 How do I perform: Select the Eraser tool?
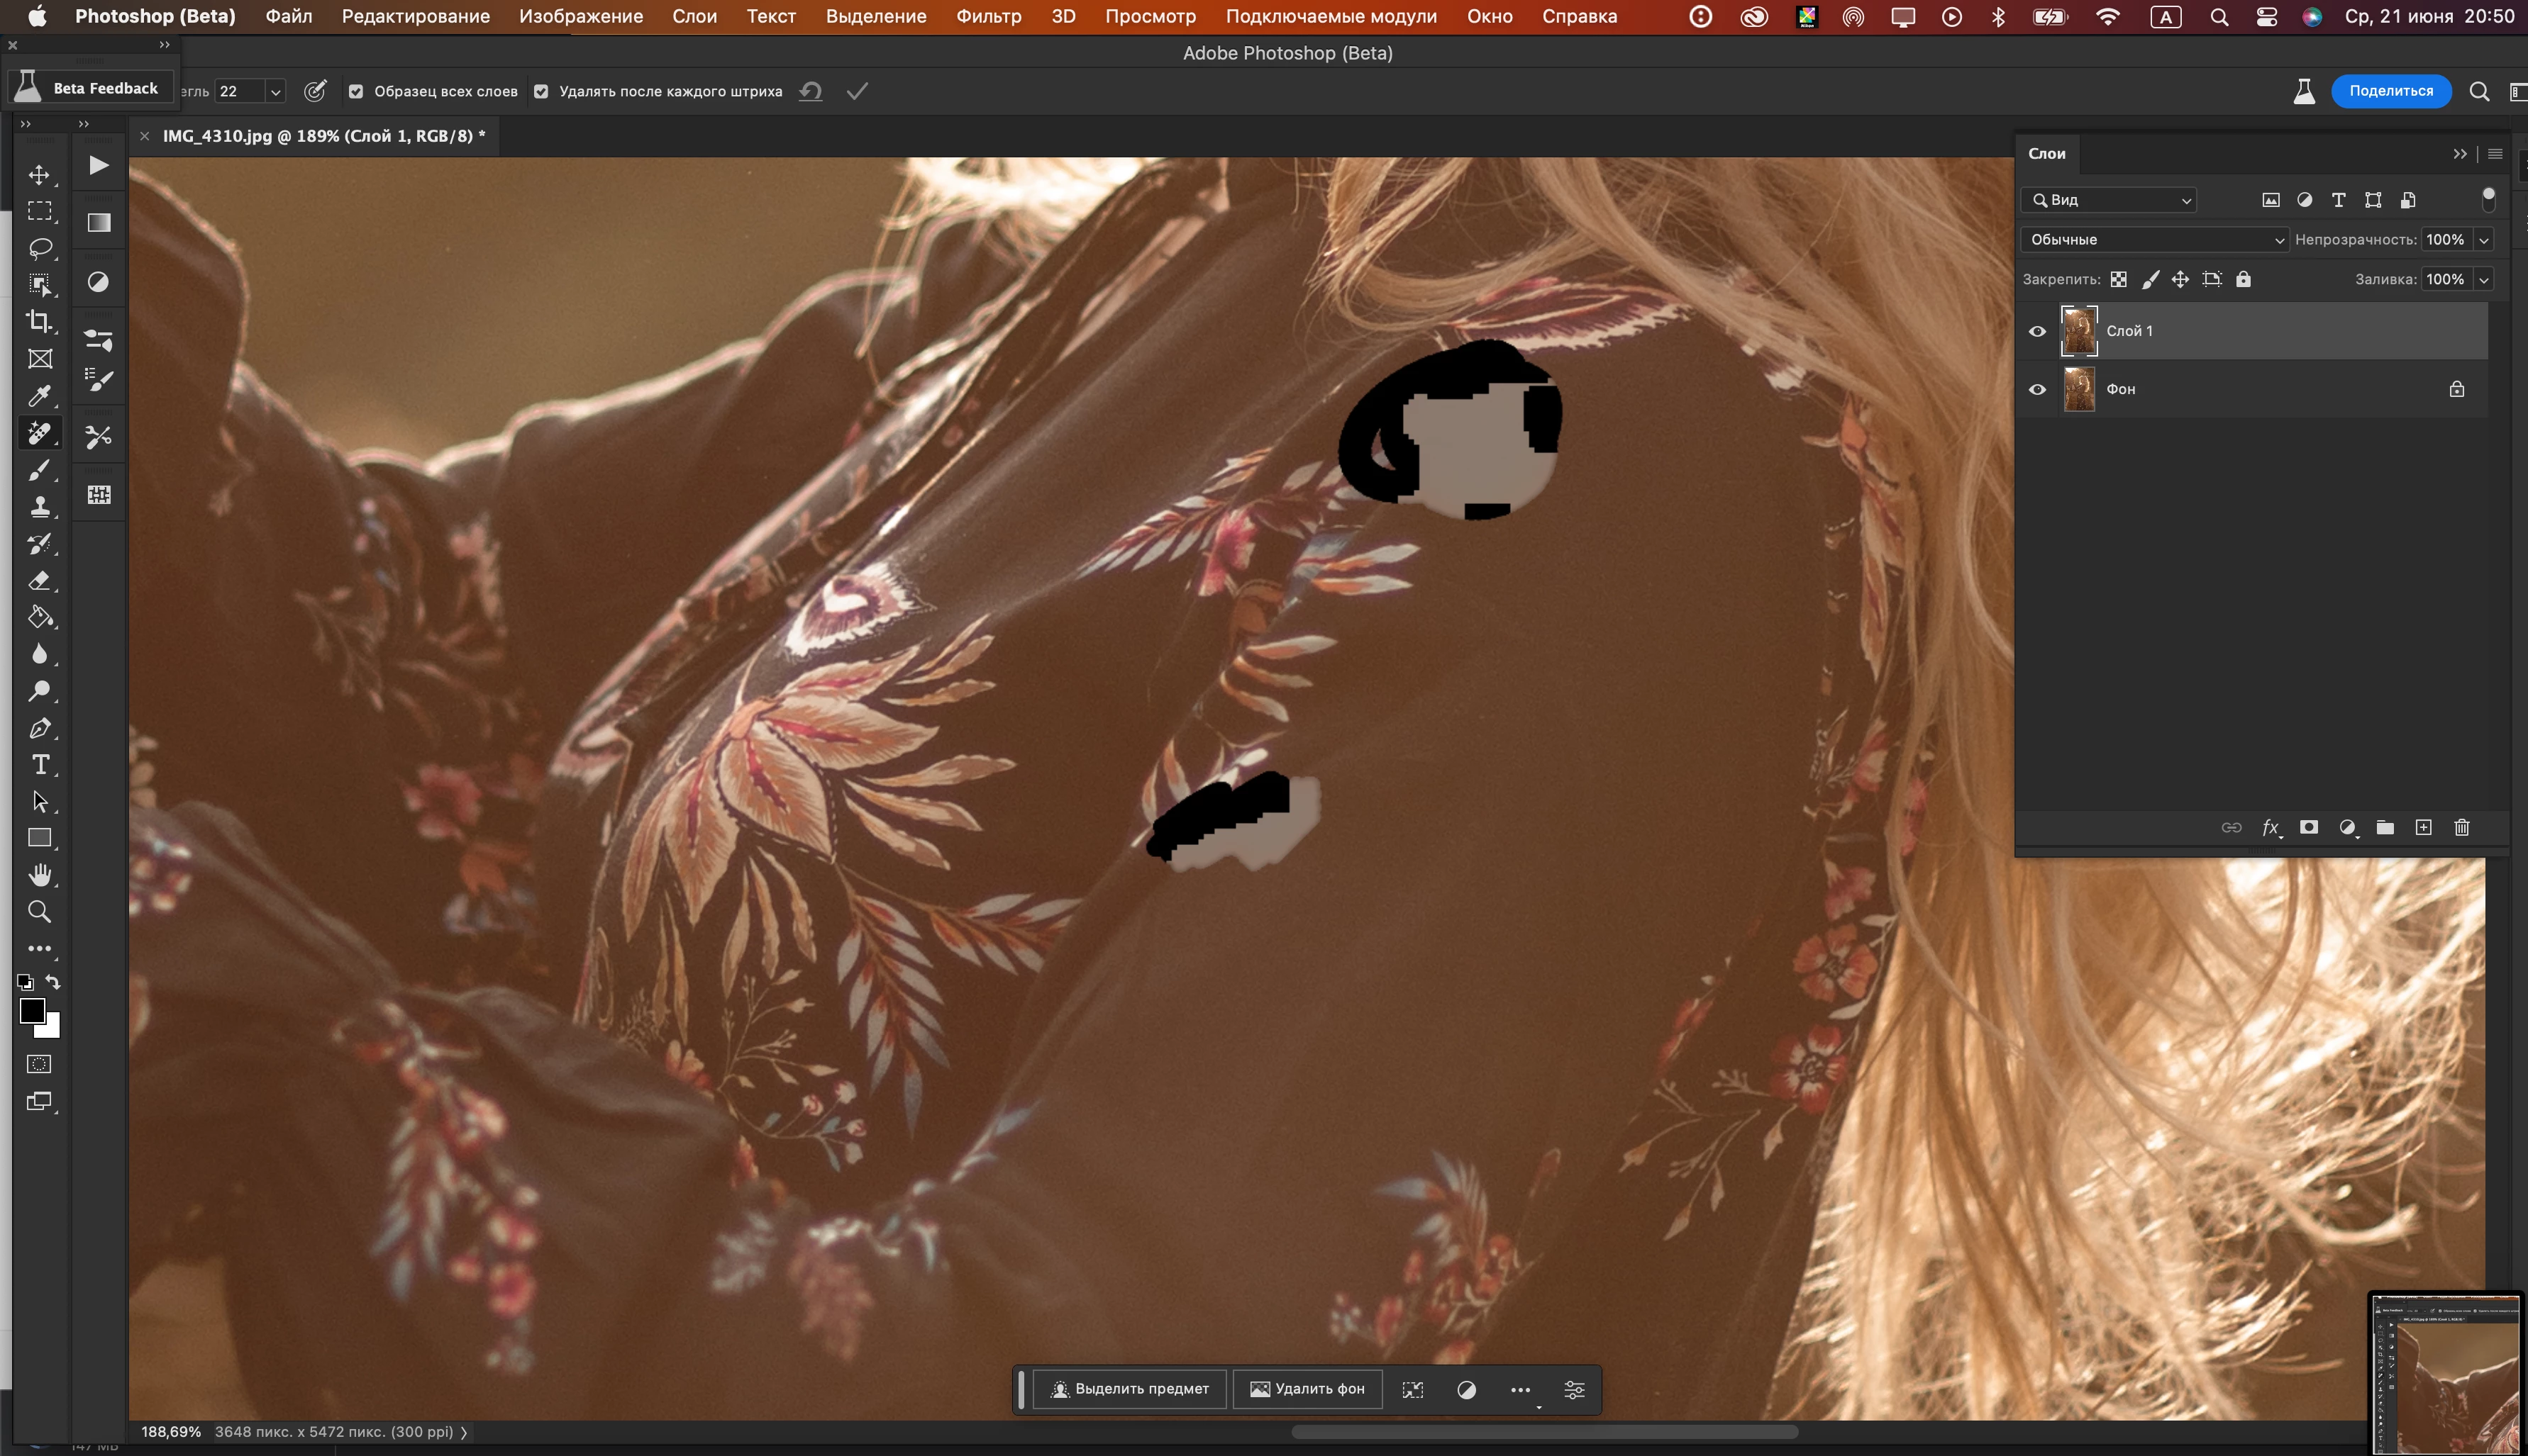(40, 581)
